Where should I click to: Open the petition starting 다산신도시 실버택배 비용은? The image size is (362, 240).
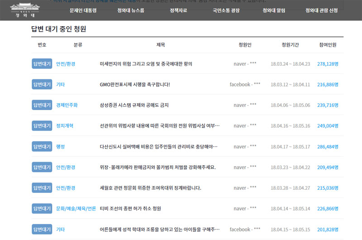pyautogui.click(x=159, y=146)
